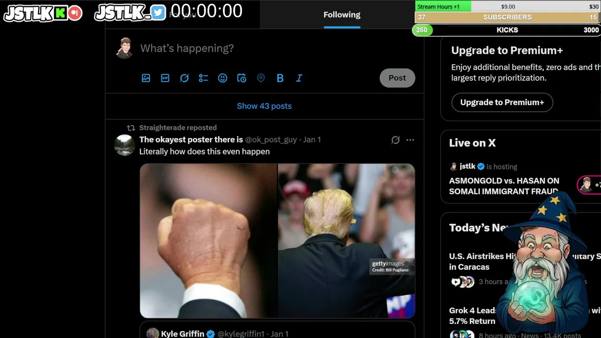The height and width of the screenshot is (338, 601).
Task: Open the Getty photo of Trump from behind
Action: [347, 240]
